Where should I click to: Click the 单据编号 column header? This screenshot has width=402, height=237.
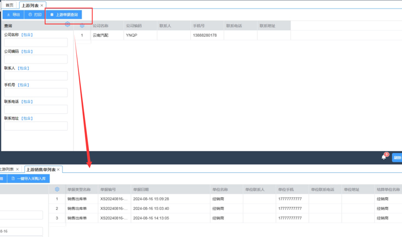[114, 190]
